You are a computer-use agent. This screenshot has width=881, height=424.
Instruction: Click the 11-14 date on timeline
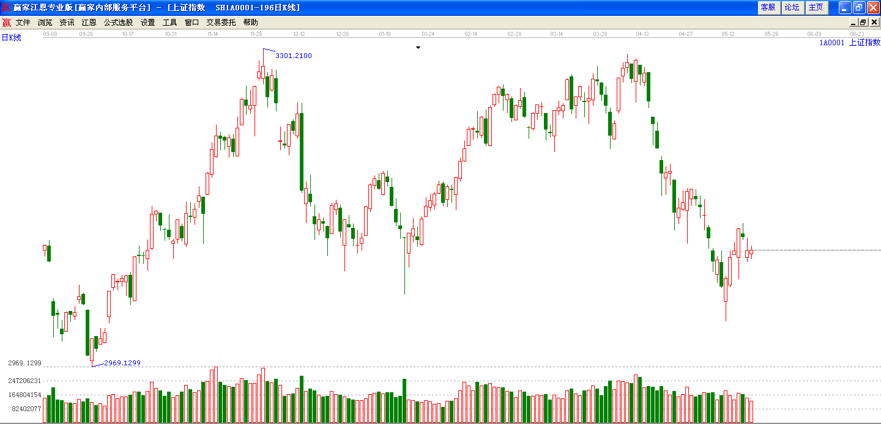click(213, 34)
